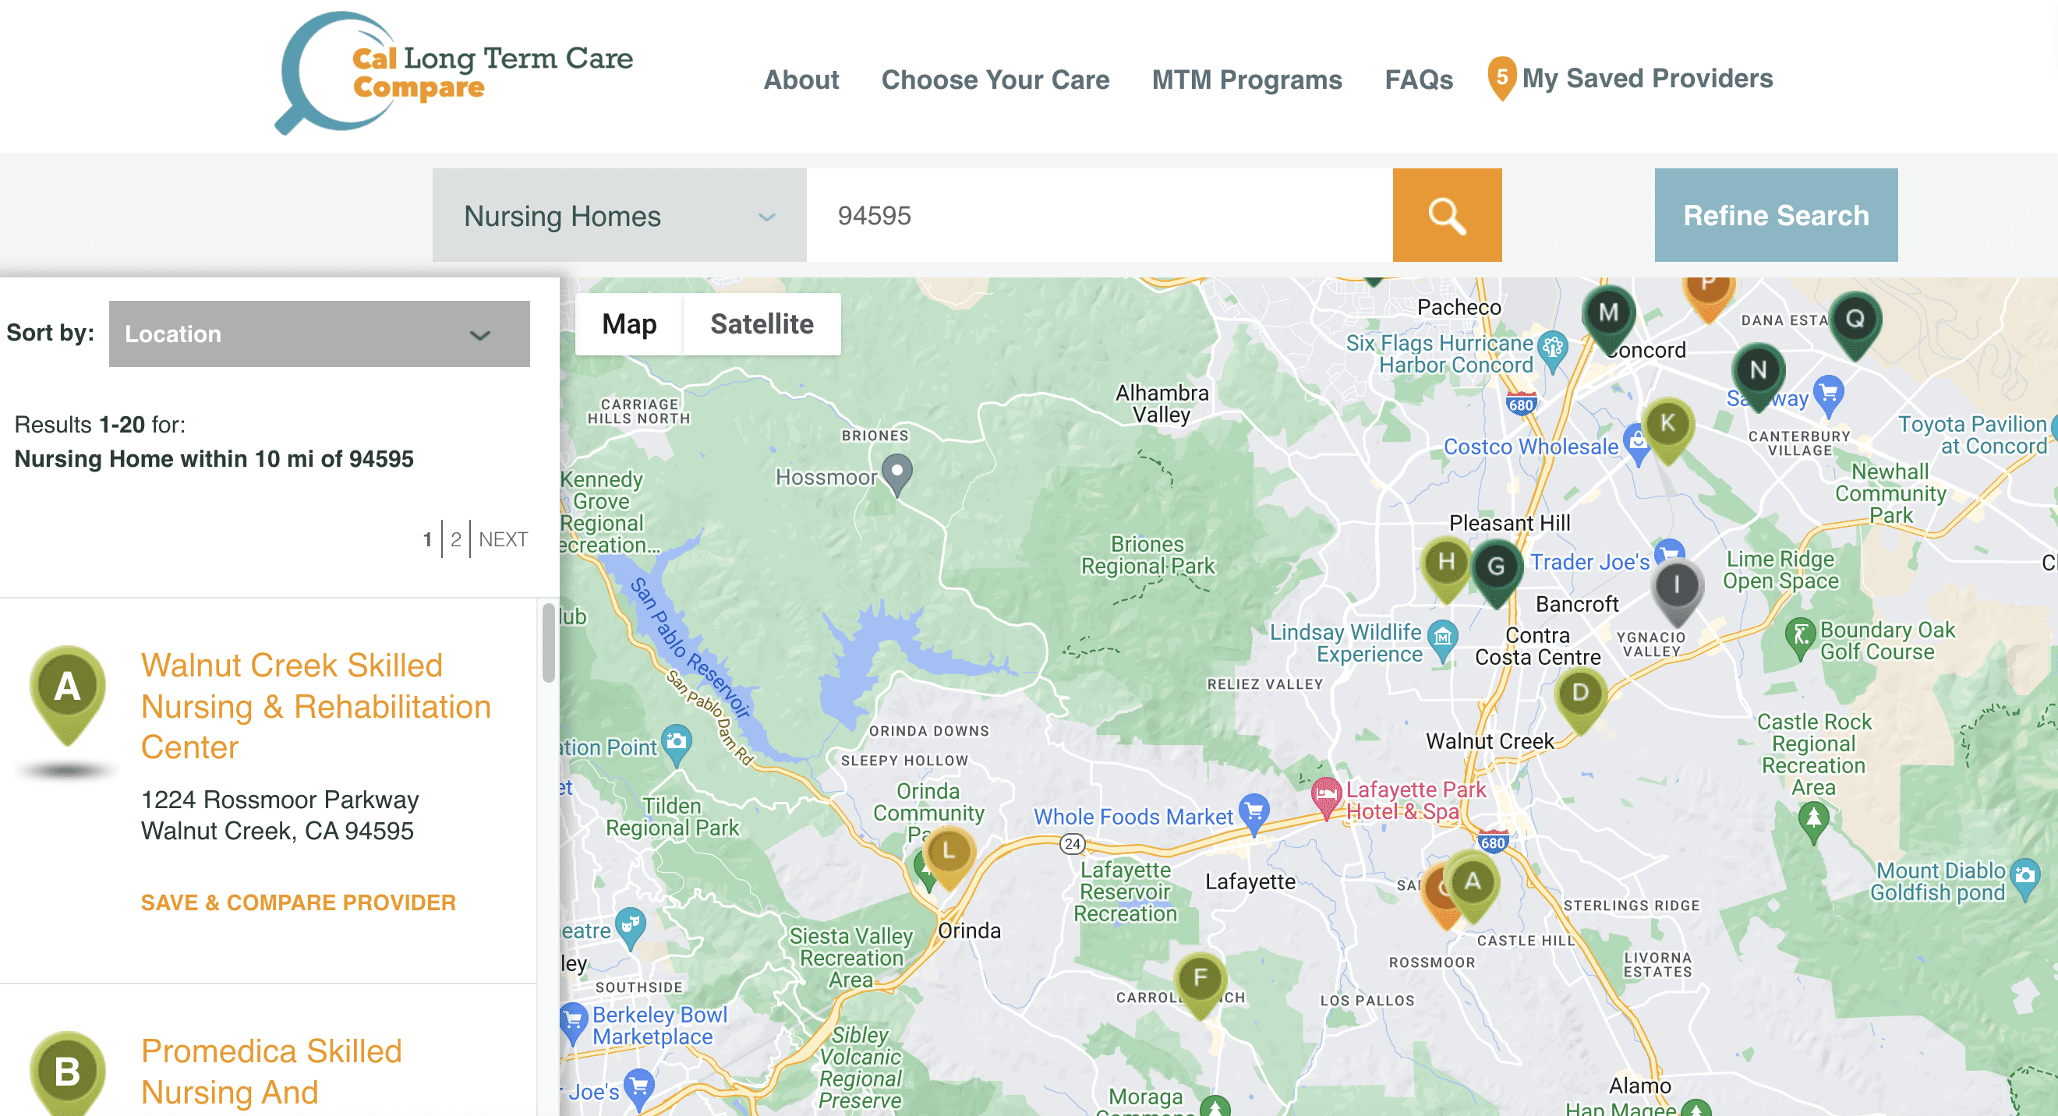Image resolution: width=2058 pixels, height=1116 pixels.
Task: Click Save & Compare Provider link
Action: (298, 902)
